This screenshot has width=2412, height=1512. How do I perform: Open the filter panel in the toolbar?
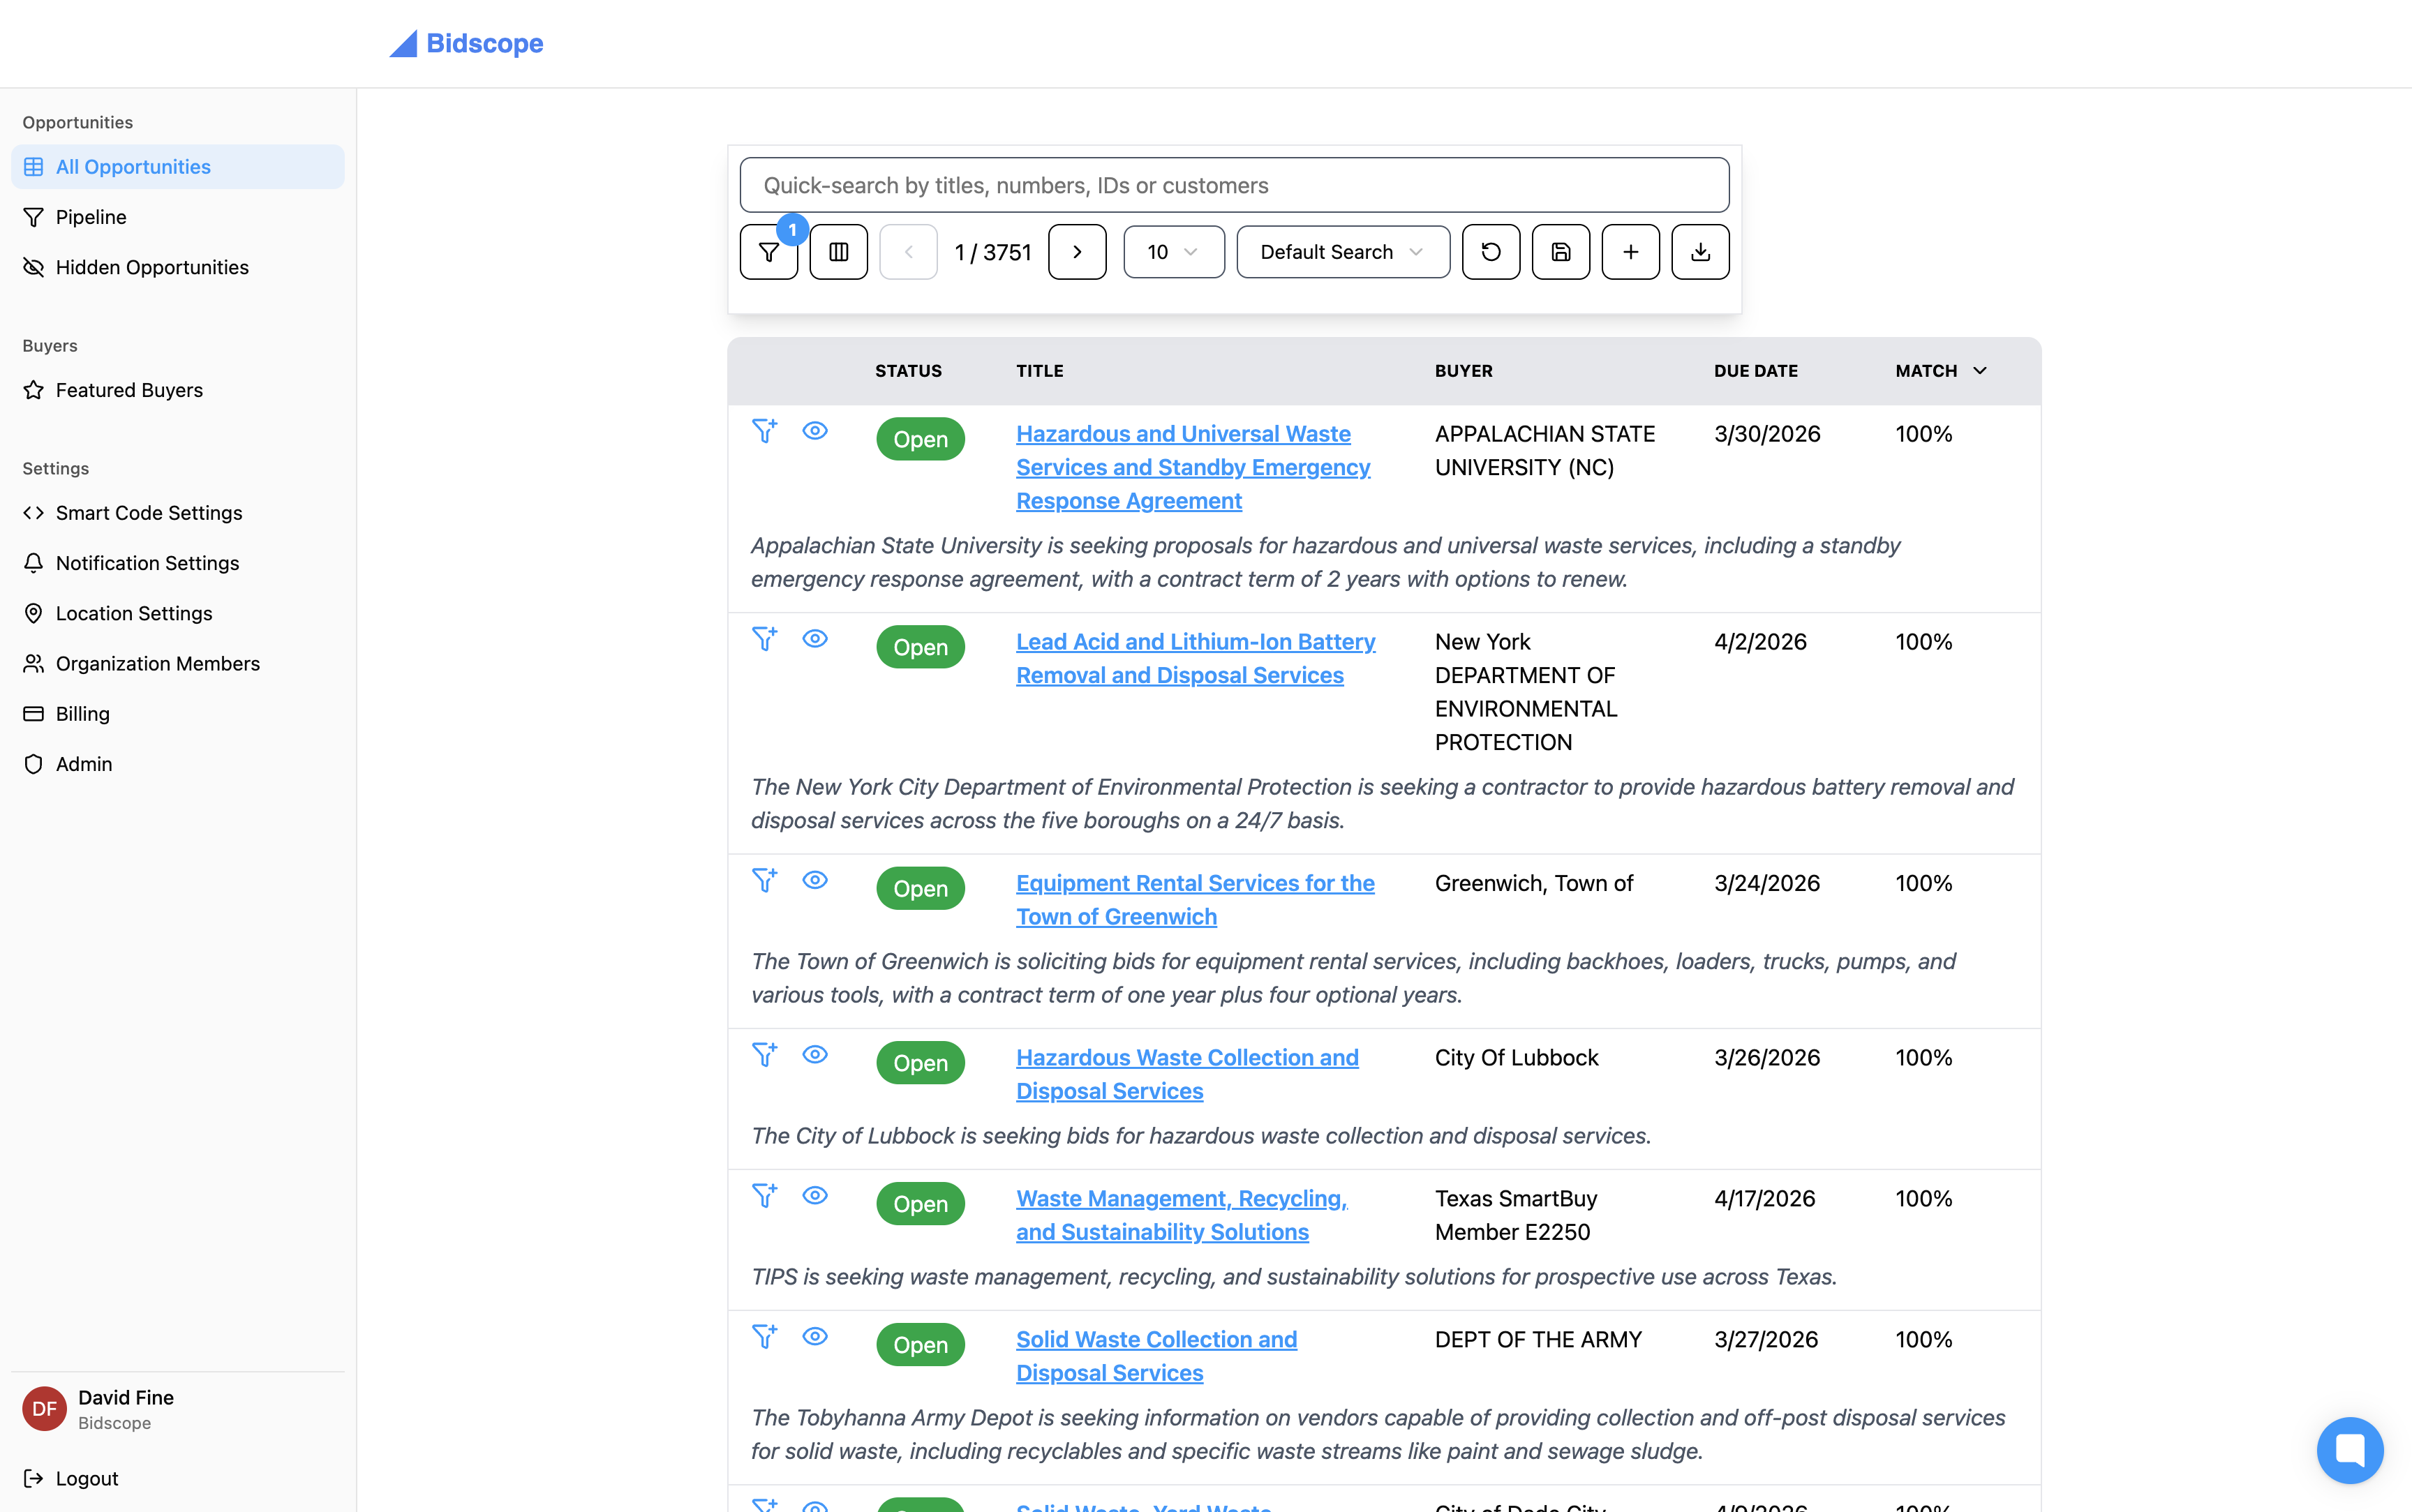(x=768, y=252)
